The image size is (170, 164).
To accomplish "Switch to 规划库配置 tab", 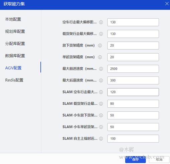I will click(x=15, y=32).
